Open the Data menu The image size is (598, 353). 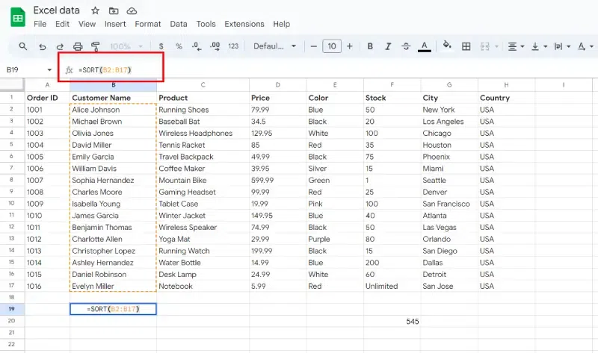tap(179, 24)
